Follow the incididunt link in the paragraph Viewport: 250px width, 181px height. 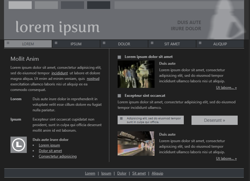pyautogui.click(x=59, y=73)
